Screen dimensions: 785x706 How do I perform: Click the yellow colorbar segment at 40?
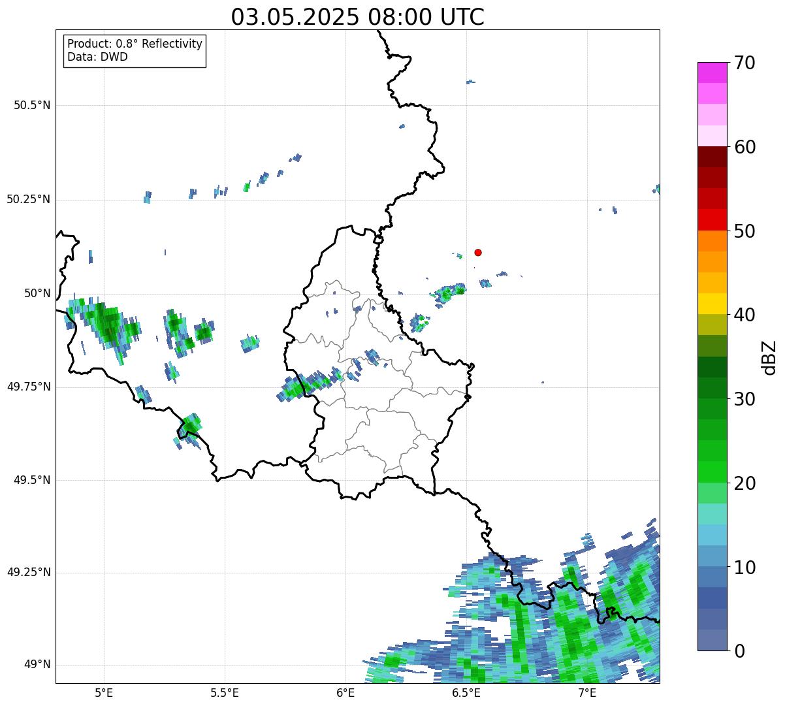(x=712, y=304)
